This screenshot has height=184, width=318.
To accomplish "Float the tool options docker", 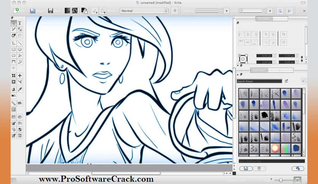I will pos(238,23).
